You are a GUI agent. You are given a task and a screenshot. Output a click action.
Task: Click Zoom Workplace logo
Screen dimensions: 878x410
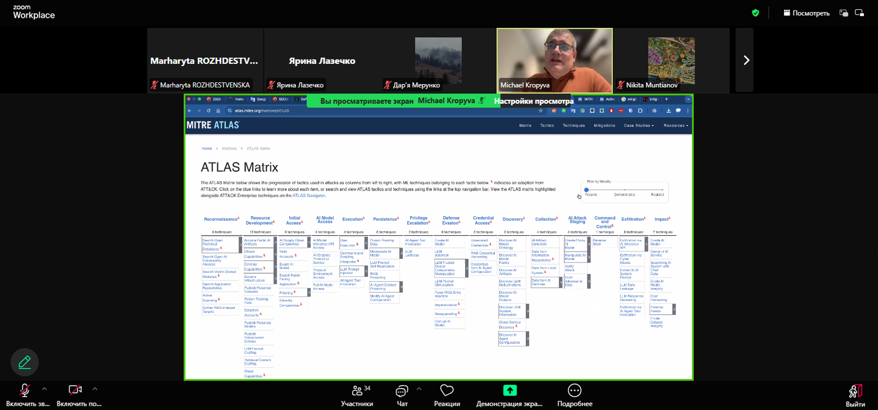pos(34,12)
